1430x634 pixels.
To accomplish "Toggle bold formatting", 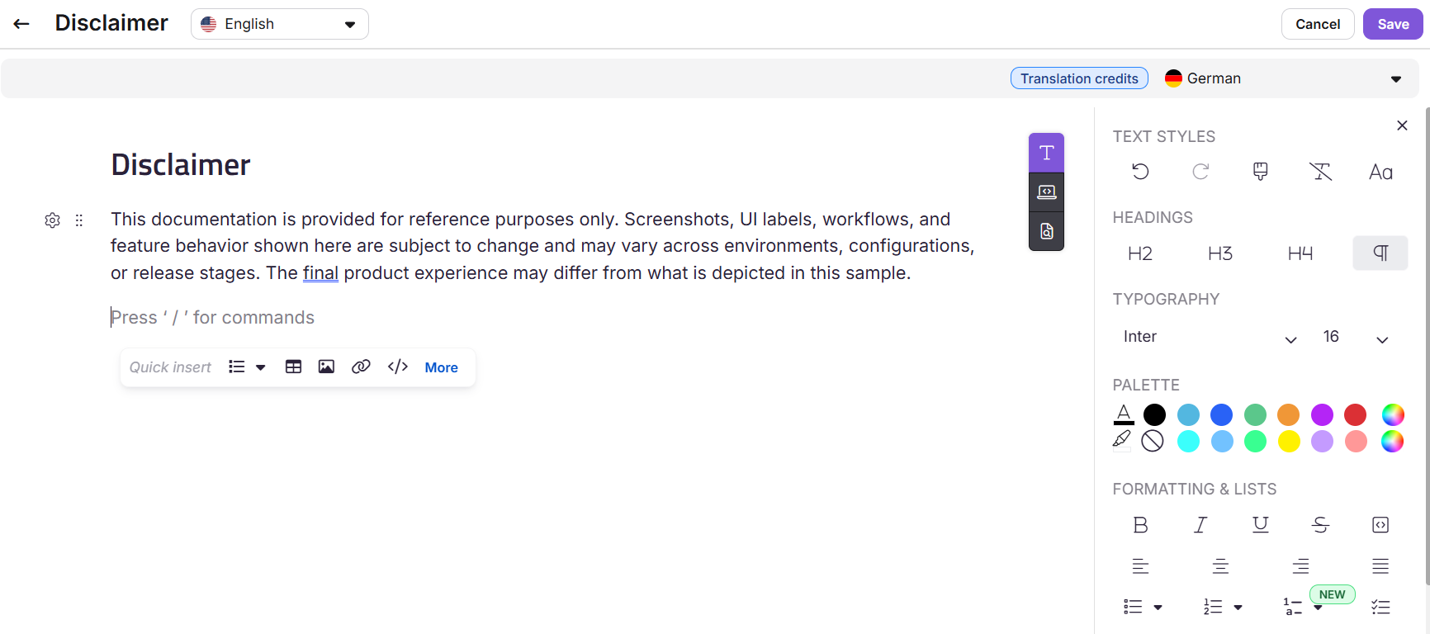I will click(x=1140, y=524).
